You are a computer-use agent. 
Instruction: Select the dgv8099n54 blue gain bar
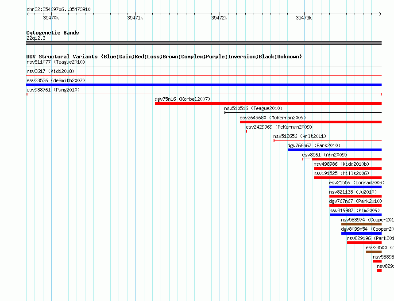click(x=361, y=233)
